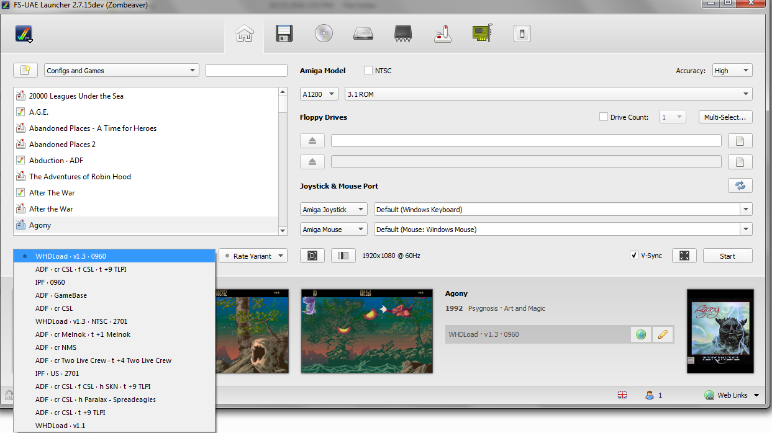Viewport: 772px width, 433px height.
Task: Select 20000 Leagues Under the Sea
Action: (x=146, y=96)
